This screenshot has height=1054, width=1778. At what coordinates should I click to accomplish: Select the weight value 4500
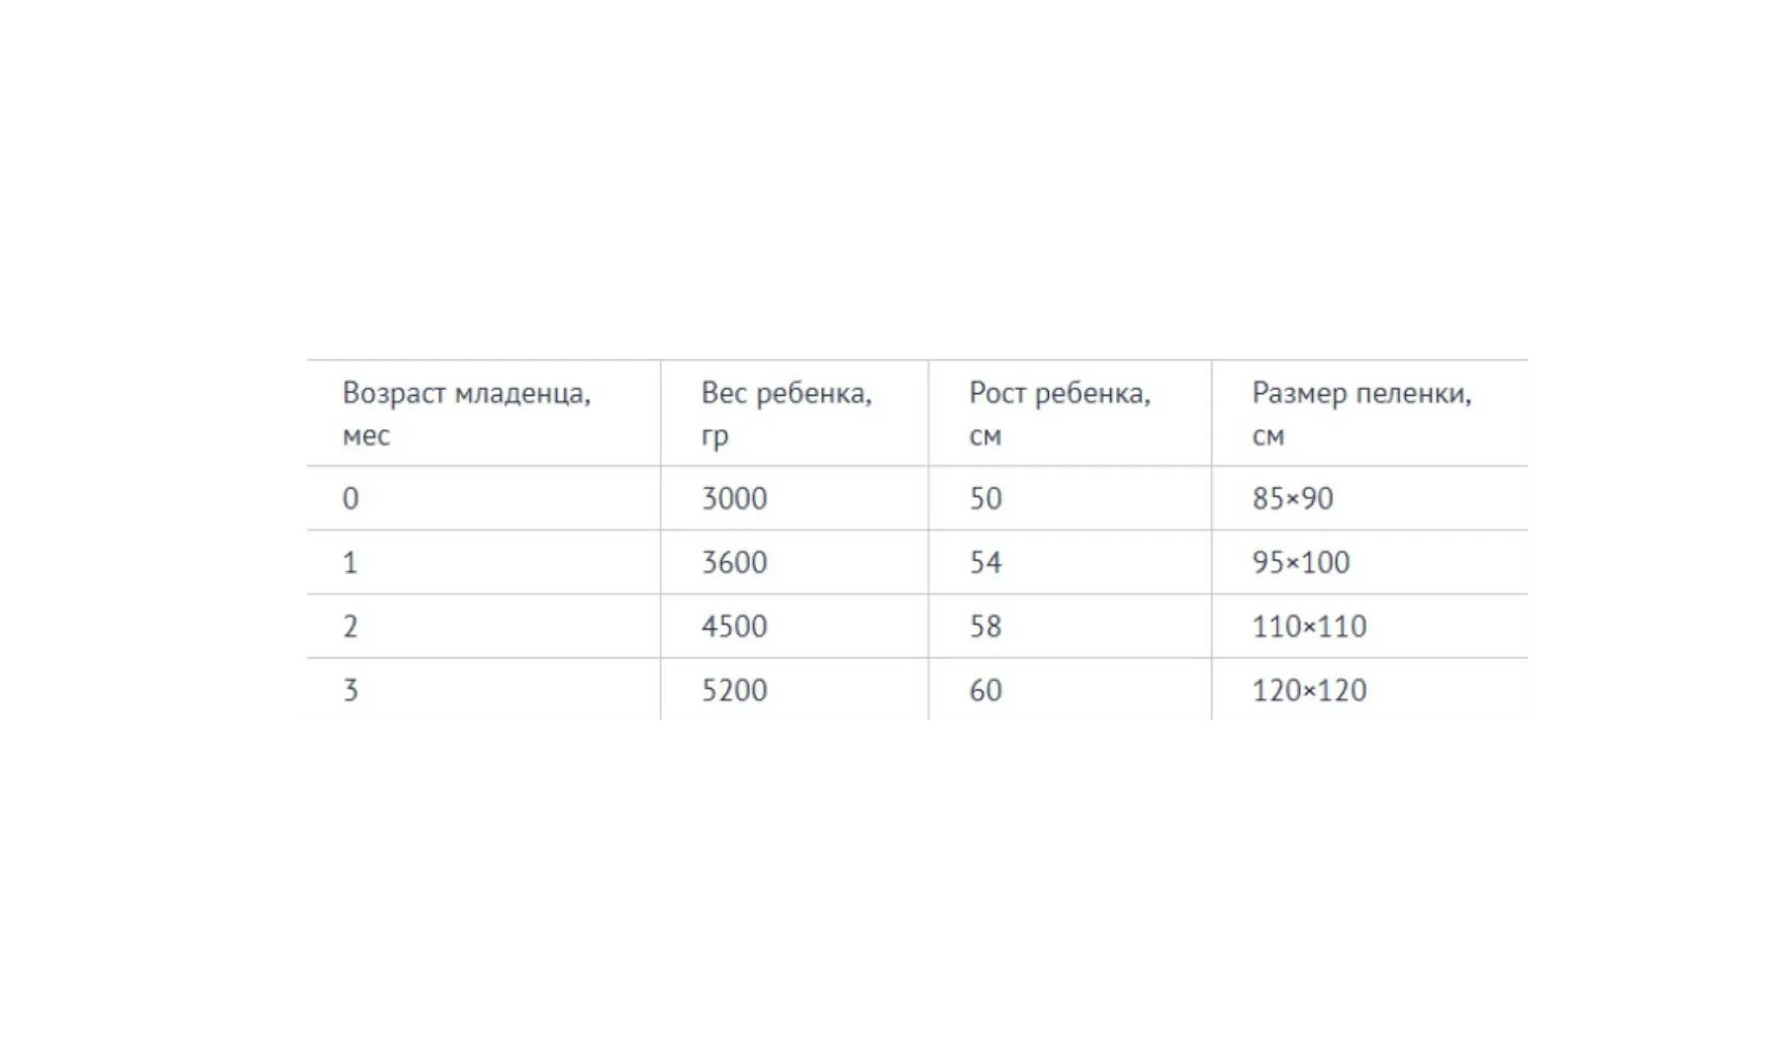[795, 626]
